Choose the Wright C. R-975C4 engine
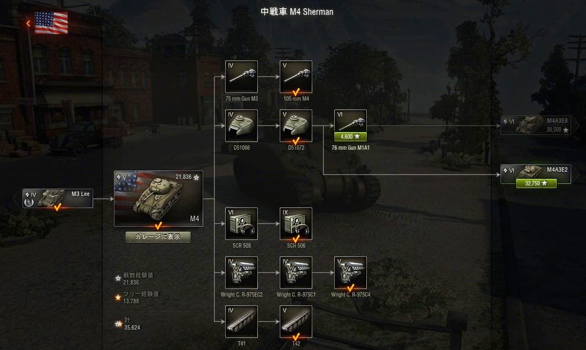Viewport: 586px width, 350px height. 350,272
